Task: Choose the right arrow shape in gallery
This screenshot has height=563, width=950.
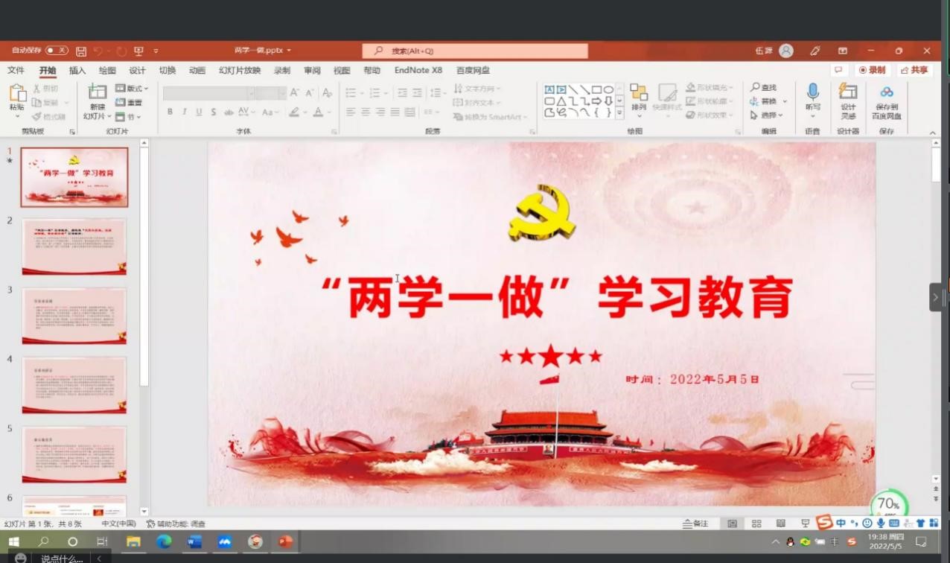Action: pyautogui.click(x=596, y=101)
